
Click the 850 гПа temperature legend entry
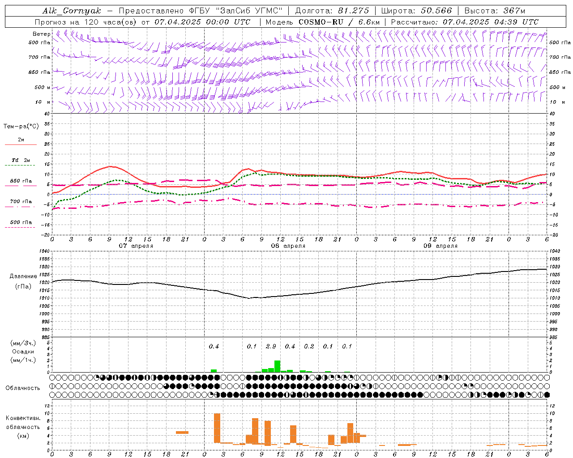(21, 181)
